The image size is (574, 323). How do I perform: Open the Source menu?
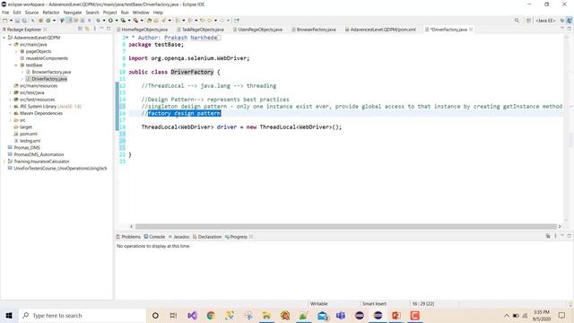(x=31, y=13)
